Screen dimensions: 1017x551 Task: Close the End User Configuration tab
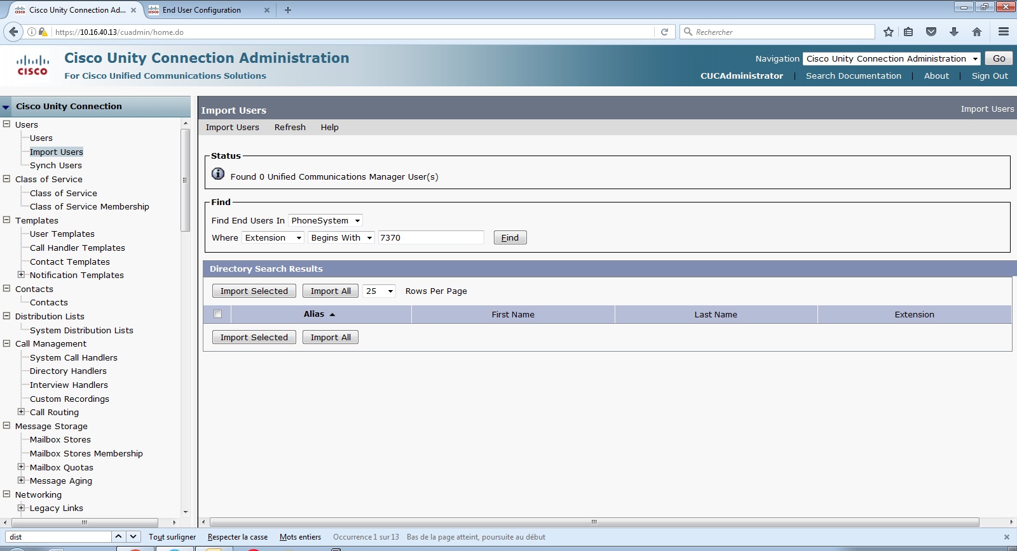click(266, 10)
